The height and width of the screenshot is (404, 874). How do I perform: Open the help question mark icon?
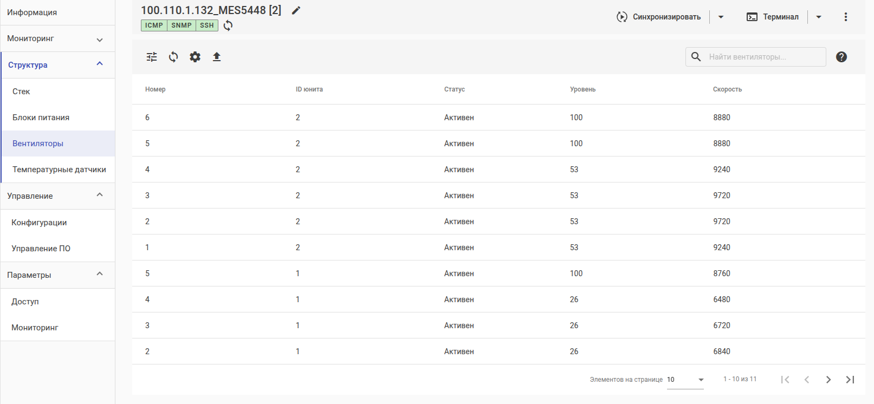point(841,57)
